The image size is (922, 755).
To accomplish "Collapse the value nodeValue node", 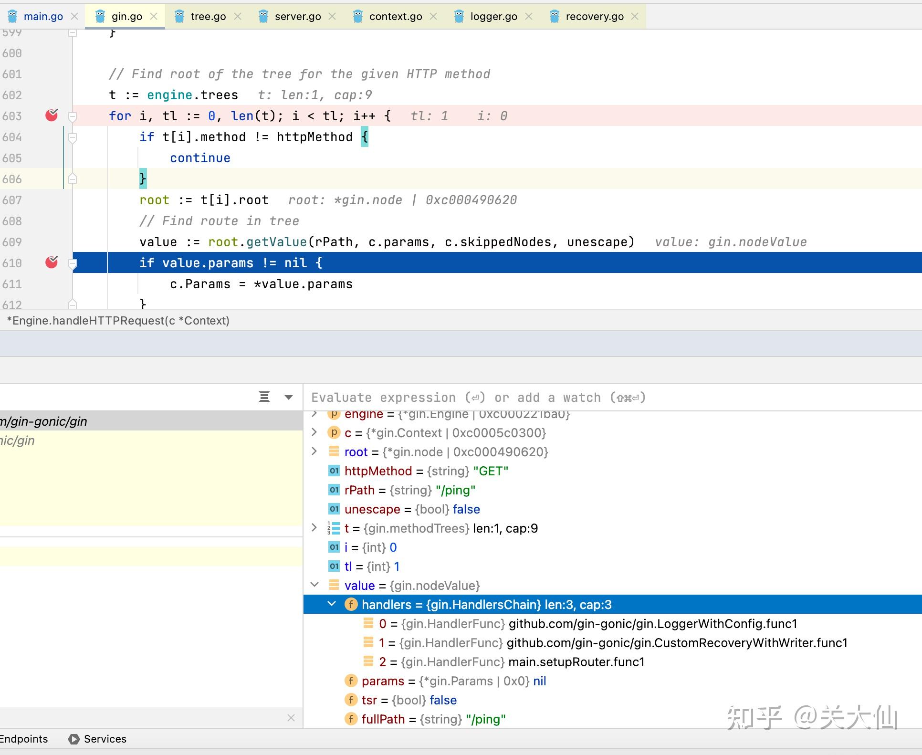I will pyautogui.click(x=314, y=585).
